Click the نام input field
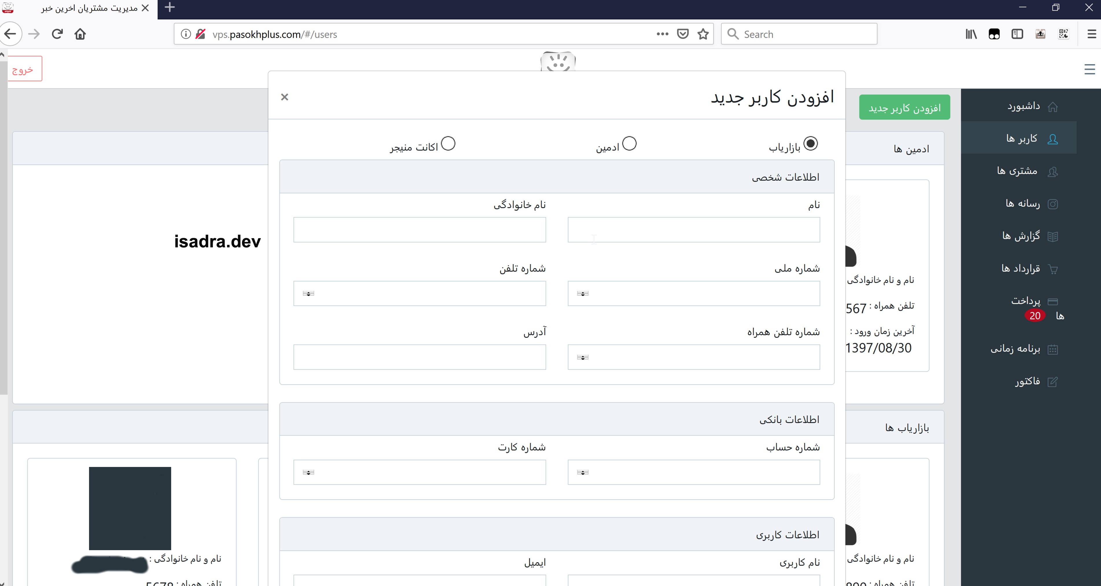Viewport: 1101px width, 586px height. coord(694,230)
